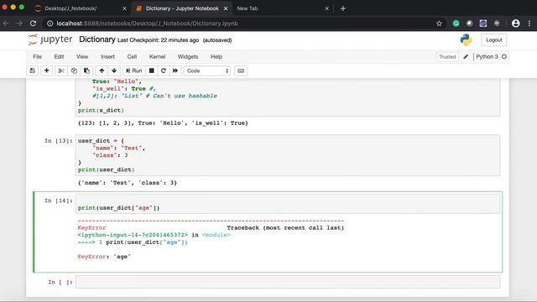Switch to the New Tab browser tab
The image size is (537, 302).
click(248, 8)
